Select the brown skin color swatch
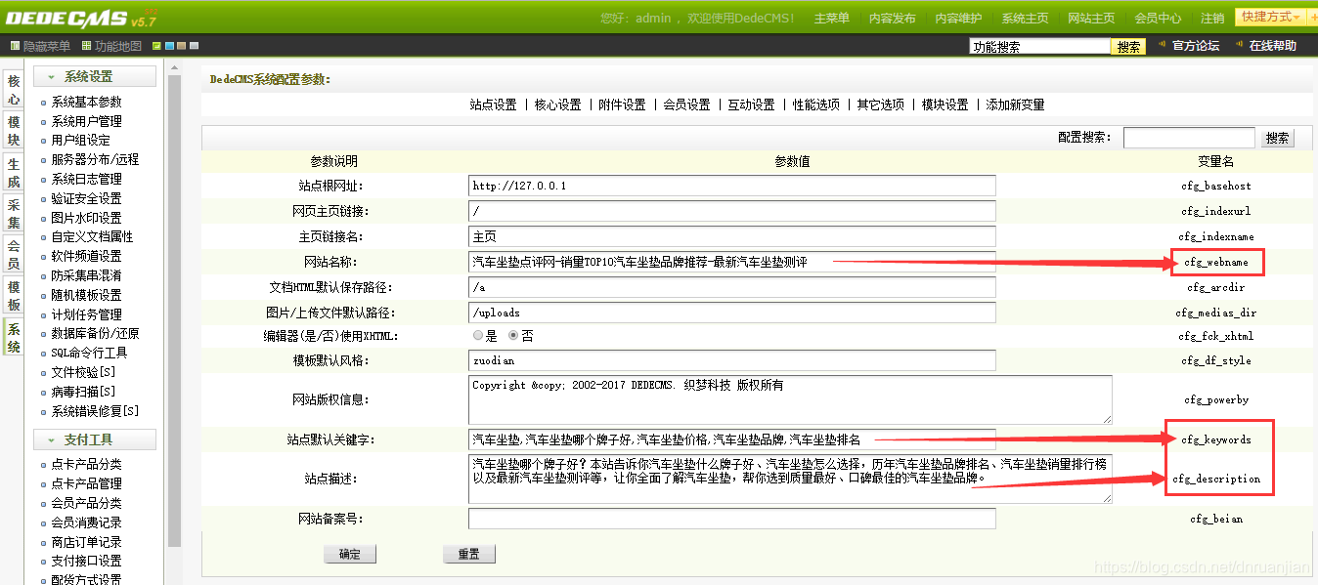The image size is (1318, 585). [x=181, y=46]
